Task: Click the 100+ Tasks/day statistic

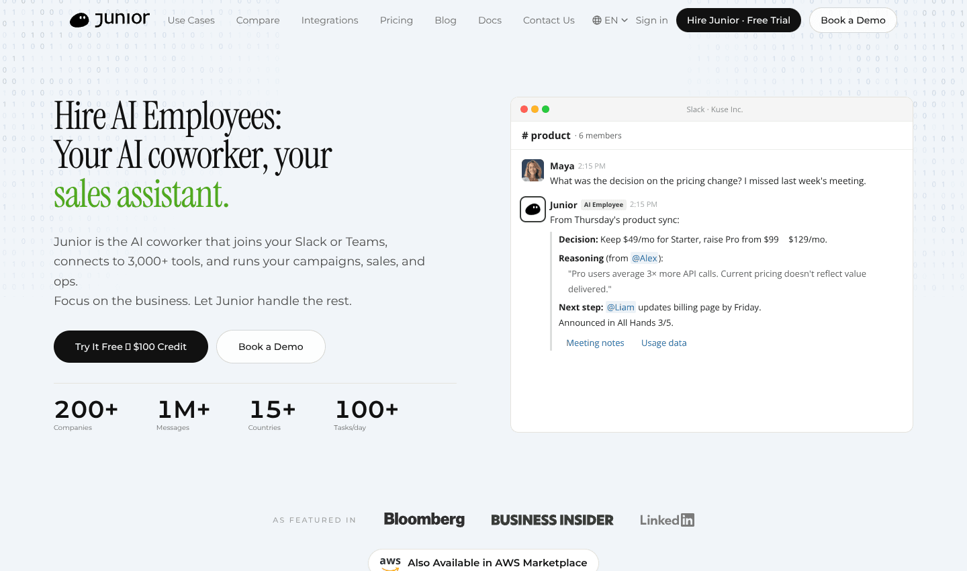Action: [366, 414]
